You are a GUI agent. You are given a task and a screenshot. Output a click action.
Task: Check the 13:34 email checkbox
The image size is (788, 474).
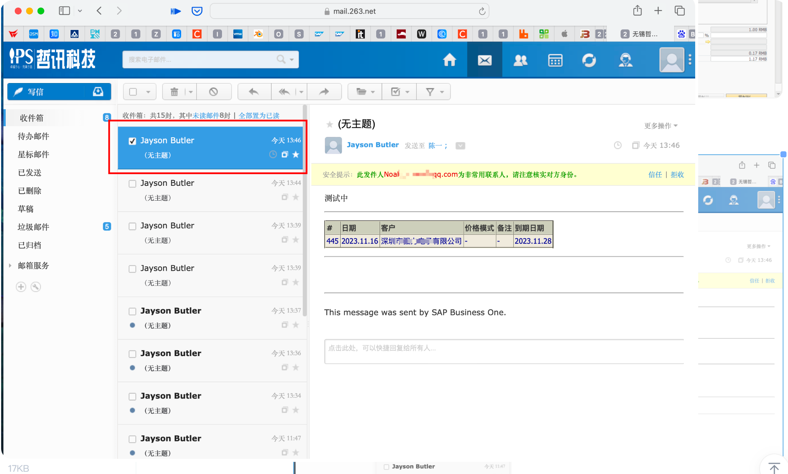click(132, 397)
